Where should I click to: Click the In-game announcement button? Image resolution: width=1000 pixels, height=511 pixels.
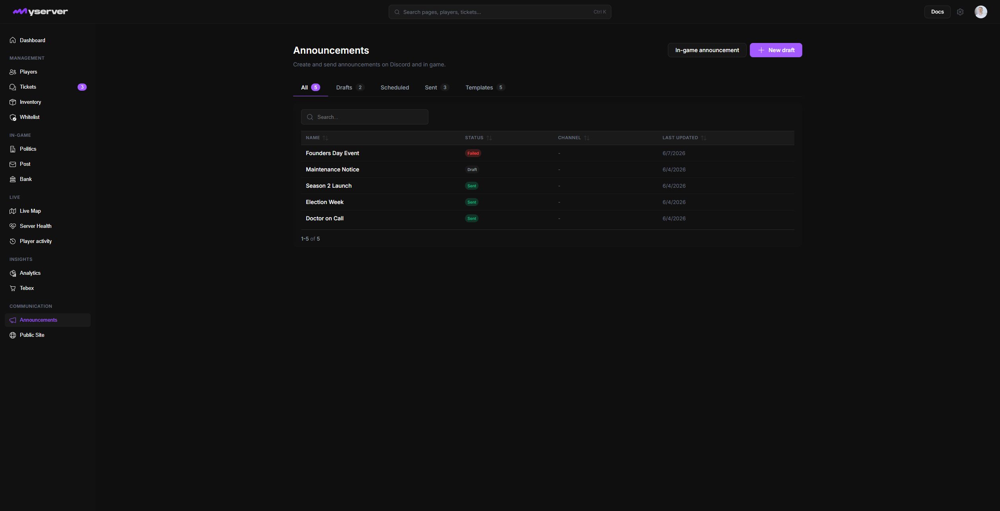tap(707, 50)
